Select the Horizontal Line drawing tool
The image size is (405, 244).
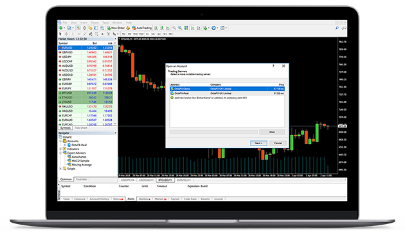click(79, 34)
